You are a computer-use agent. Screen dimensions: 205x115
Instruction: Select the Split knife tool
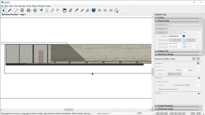click(x=82, y=11)
